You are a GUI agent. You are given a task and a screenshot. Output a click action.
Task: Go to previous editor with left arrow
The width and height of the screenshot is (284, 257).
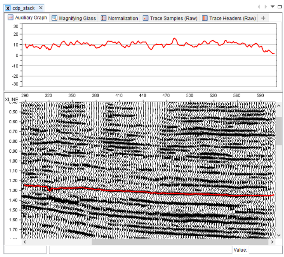(x=259, y=7)
